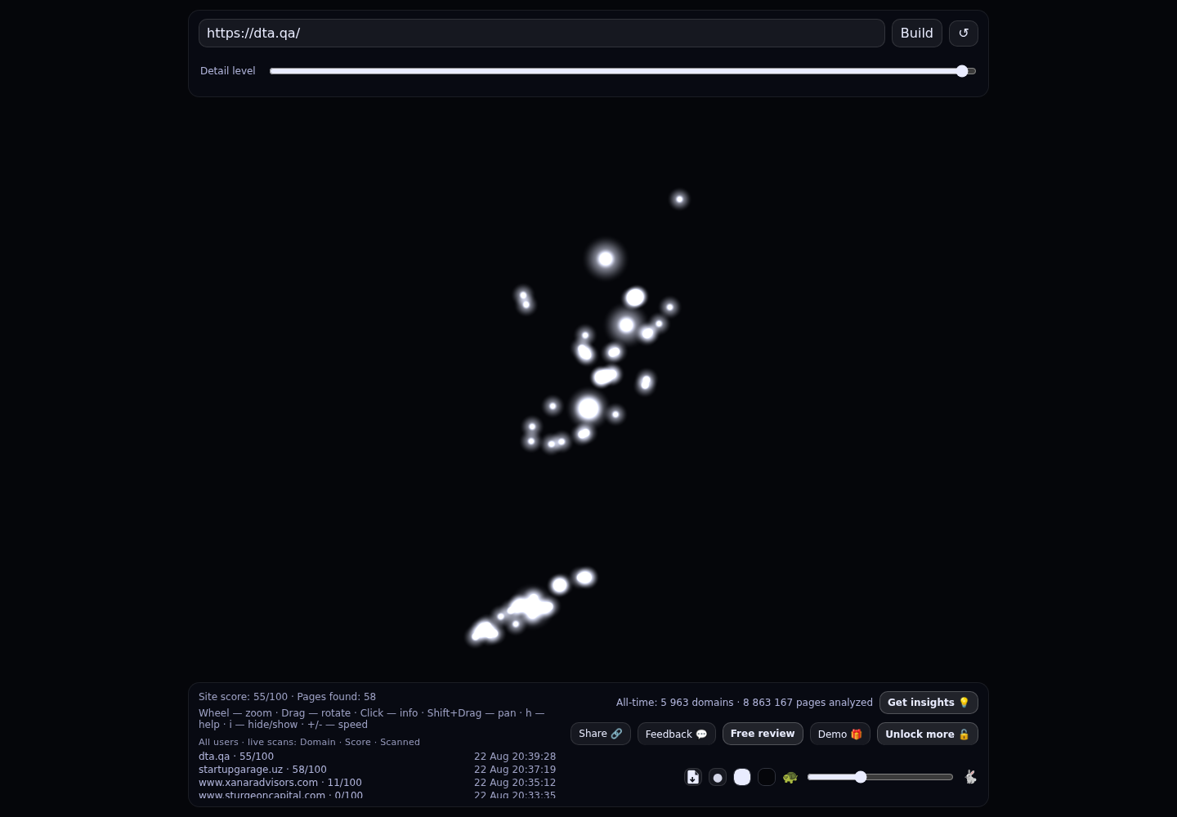Click the URL field showing https://dta.qa/

coord(542,33)
